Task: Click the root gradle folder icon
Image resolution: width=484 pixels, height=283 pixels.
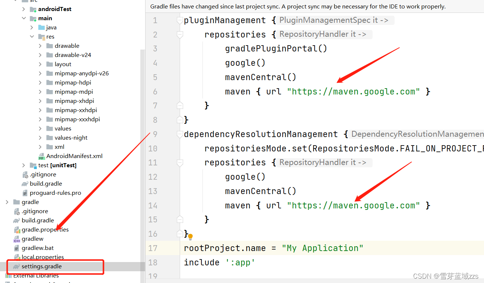Action: pos(17,202)
